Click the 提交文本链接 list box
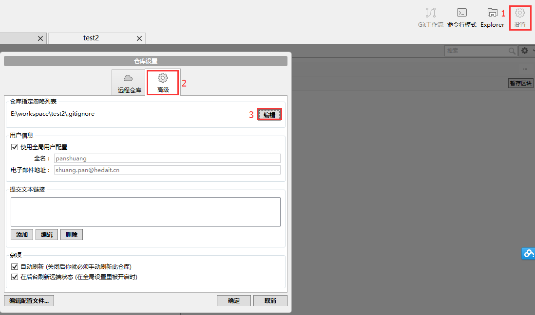Viewport: 535px width, 315px height. click(146, 212)
